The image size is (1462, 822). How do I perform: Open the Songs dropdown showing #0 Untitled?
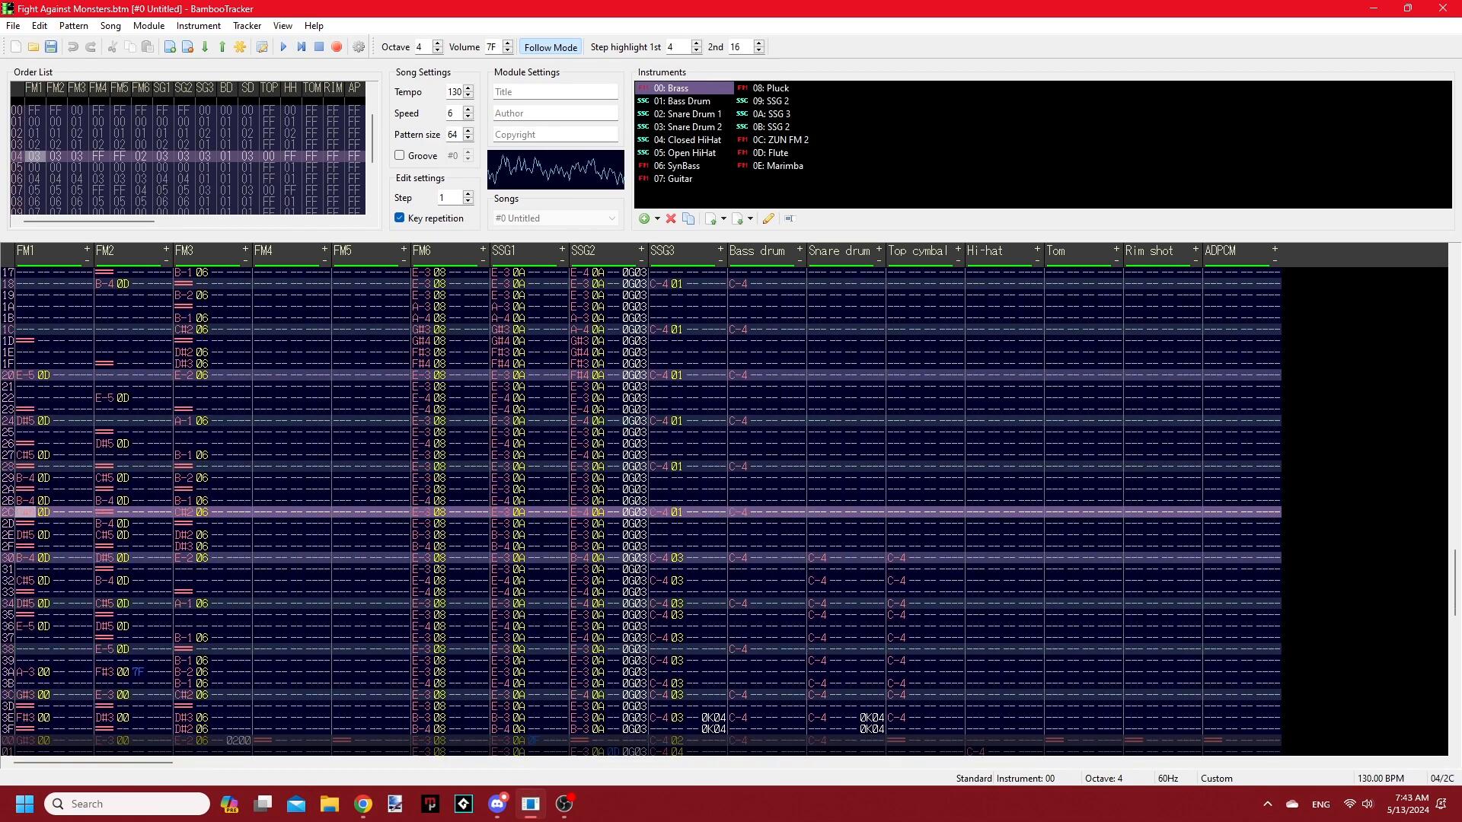pyautogui.click(x=555, y=218)
